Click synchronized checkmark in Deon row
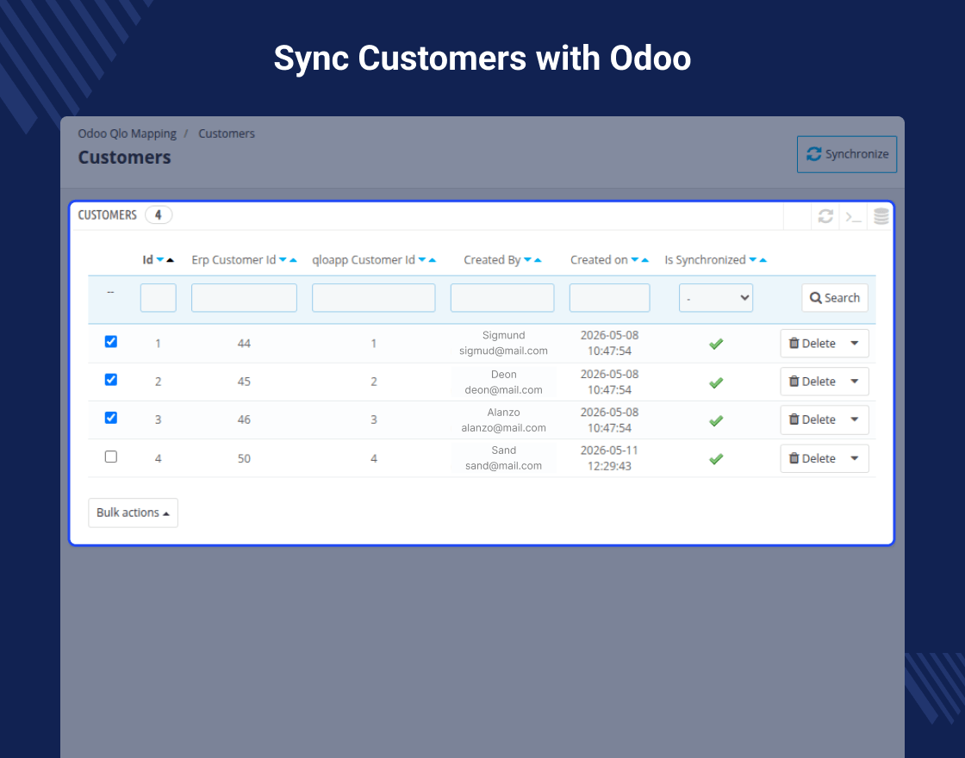 (x=716, y=382)
